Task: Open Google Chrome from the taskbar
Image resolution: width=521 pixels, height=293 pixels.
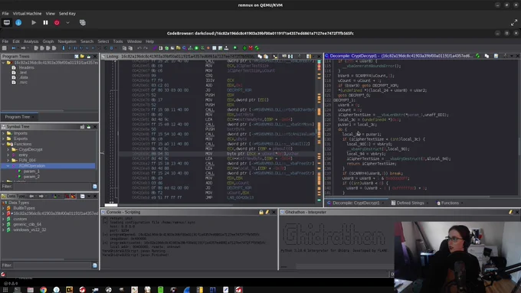Action: pyautogui.click(x=43, y=290)
